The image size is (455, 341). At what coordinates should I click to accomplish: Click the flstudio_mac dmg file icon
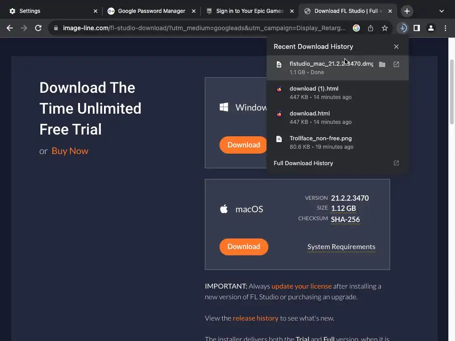point(279,64)
